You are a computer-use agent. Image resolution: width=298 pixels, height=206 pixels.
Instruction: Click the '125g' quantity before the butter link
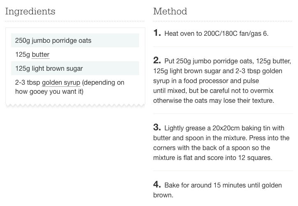tap(22, 55)
